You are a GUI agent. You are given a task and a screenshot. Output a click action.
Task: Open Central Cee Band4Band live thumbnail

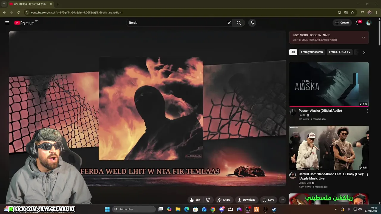(x=329, y=148)
